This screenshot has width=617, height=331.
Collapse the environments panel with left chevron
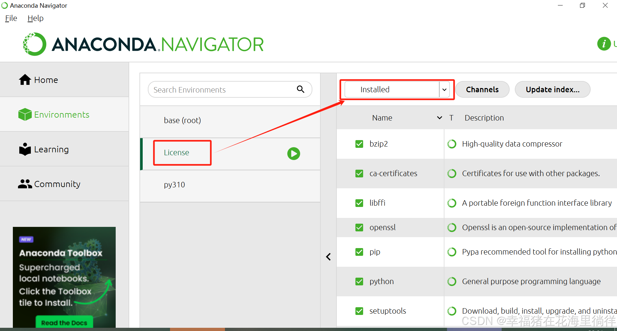coord(328,257)
